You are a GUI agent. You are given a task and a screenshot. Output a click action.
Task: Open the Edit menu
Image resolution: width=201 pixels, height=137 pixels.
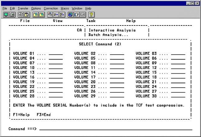[x=12, y=8]
